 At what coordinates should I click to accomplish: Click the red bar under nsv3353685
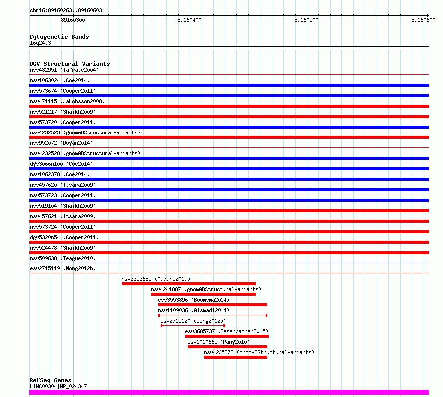(189, 284)
